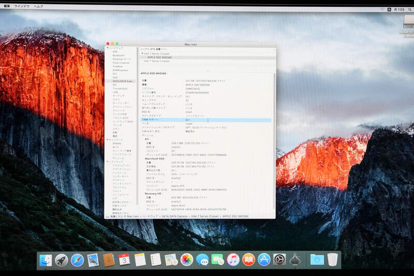414x276 pixels.
Task: Select Thunderbolt in the sidebar
Action: click(x=120, y=89)
